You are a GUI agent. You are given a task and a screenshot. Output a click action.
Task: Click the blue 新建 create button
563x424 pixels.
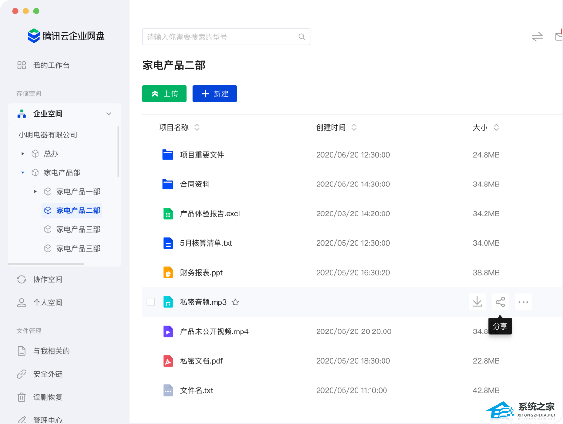[215, 93]
